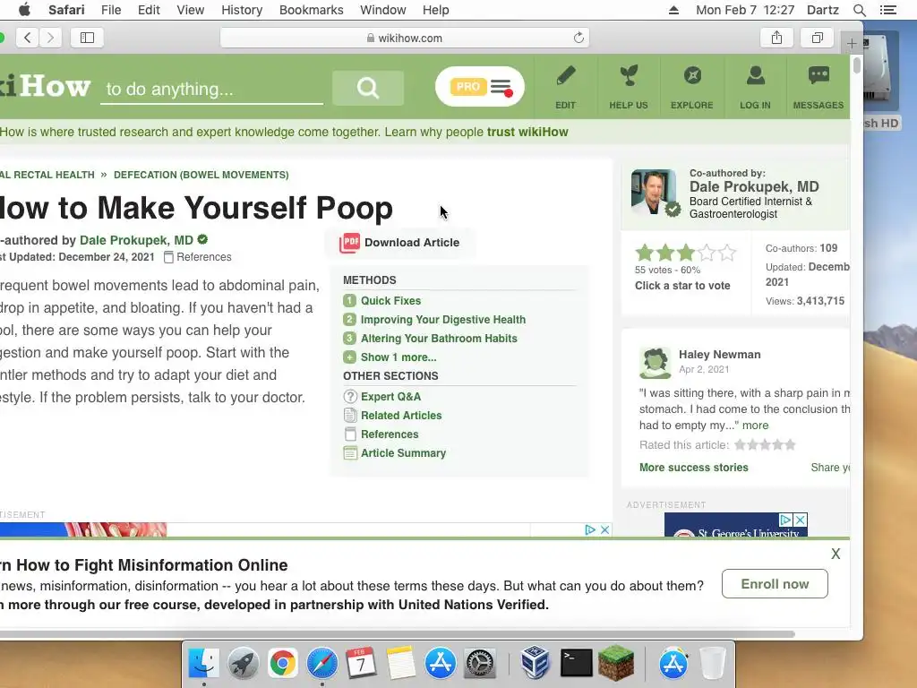Click the Download Article PDF button
Screen dimensions: 917x688
tap(400, 243)
